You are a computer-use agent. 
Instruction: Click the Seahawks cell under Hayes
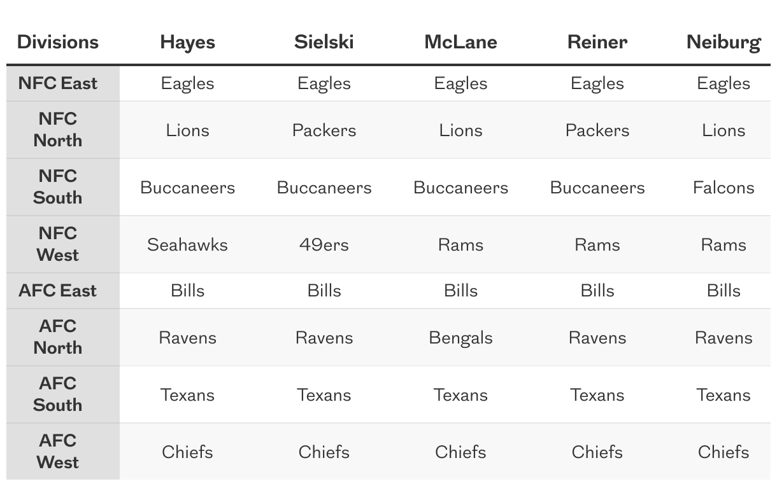pos(187,245)
